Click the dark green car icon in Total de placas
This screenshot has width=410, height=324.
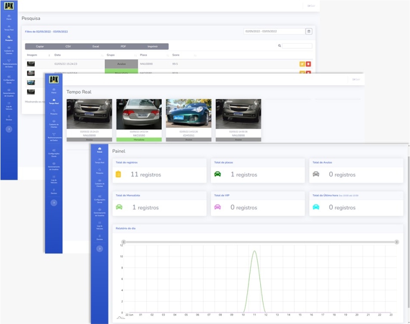pyautogui.click(x=218, y=174)
